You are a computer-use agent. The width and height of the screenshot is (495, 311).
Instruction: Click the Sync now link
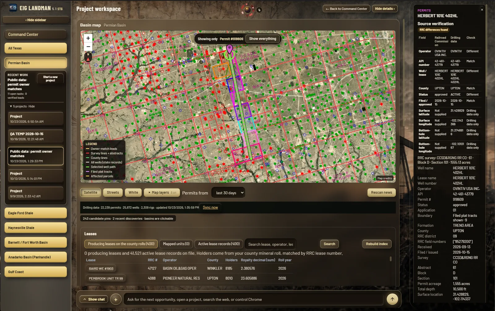click(x=210, y=208)
